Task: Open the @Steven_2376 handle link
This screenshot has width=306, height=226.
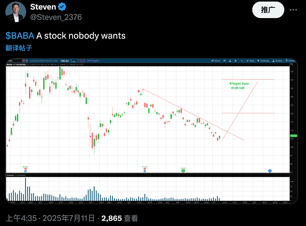Action: coord(56,17)
